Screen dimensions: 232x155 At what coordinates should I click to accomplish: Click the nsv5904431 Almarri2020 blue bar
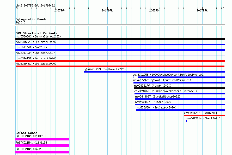point(180,105)
